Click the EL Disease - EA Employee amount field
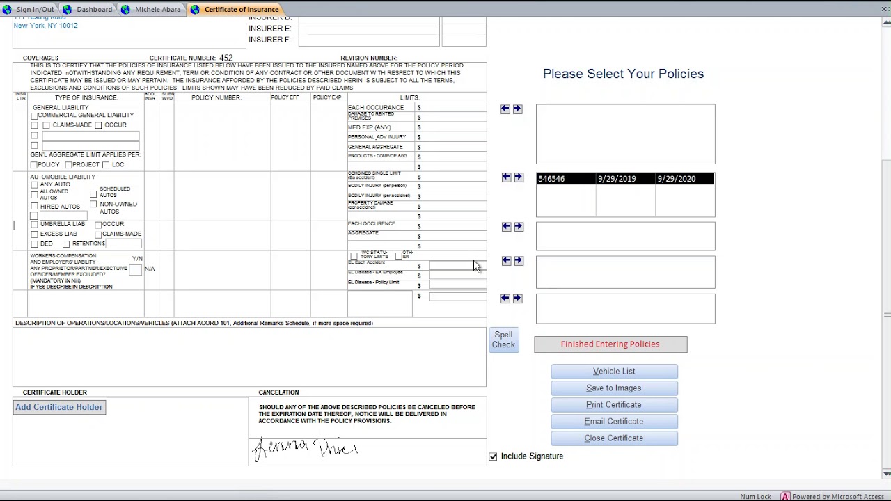Image resolution: width=891 pixels, height=501 pixels. 457,276
